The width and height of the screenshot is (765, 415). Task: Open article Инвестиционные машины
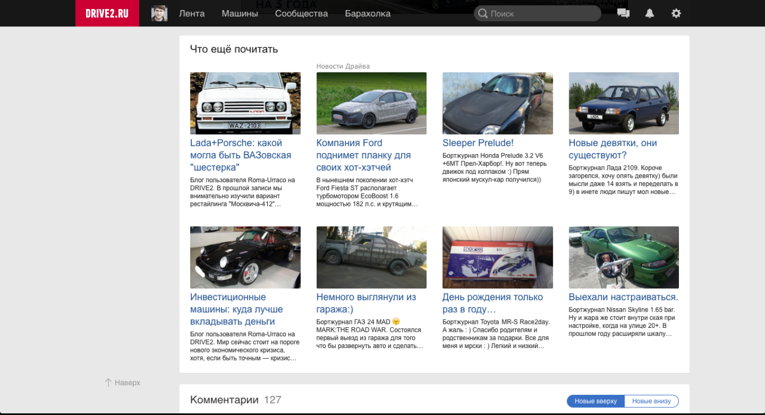click(x=236, y=309)
